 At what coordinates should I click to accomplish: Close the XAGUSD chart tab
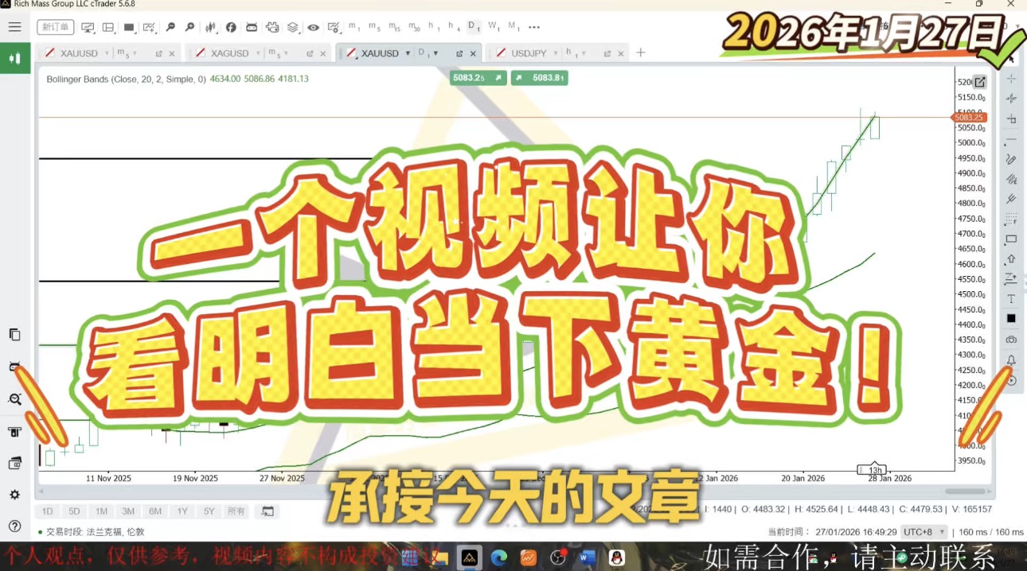322,53
